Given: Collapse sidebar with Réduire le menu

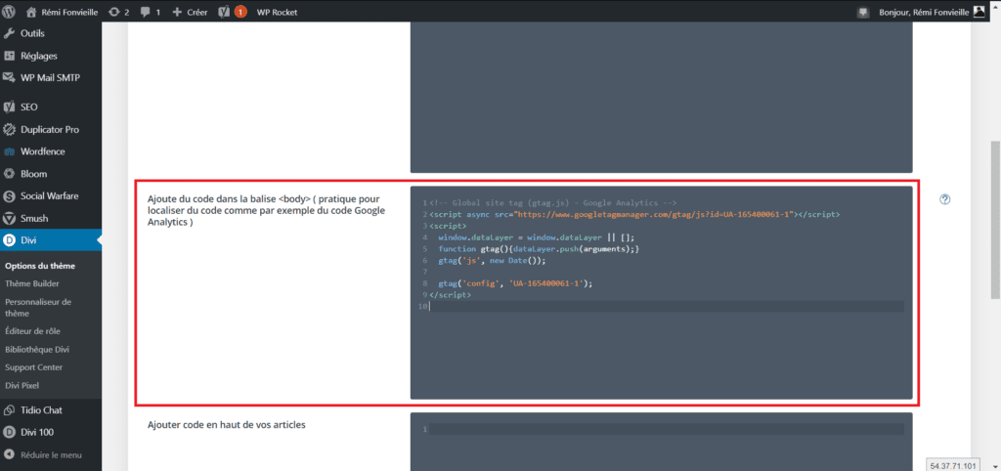Looking at the screenshot, I should [51, 455].
